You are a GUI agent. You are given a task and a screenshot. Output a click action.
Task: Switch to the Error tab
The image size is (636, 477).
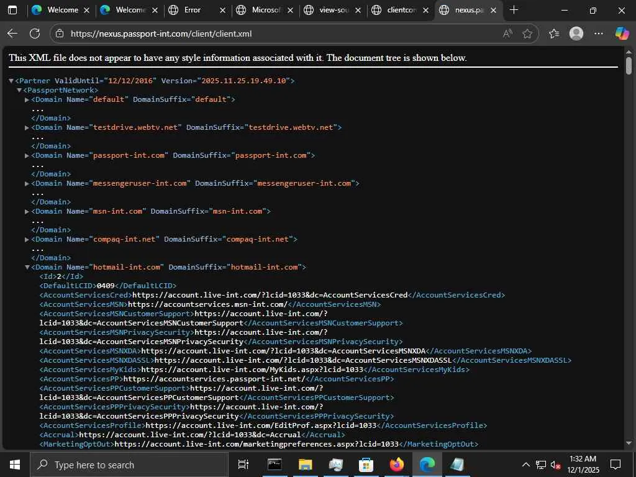197,10
